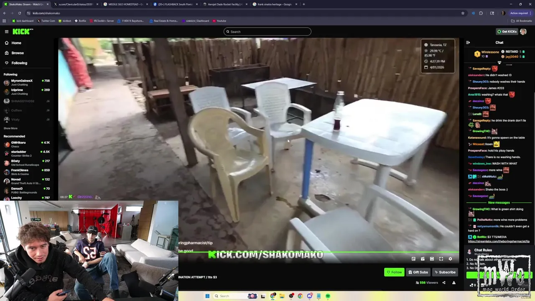Open Novad recommended channel
The height and width of the screenshot is (301, 535).
coord(26,181)
